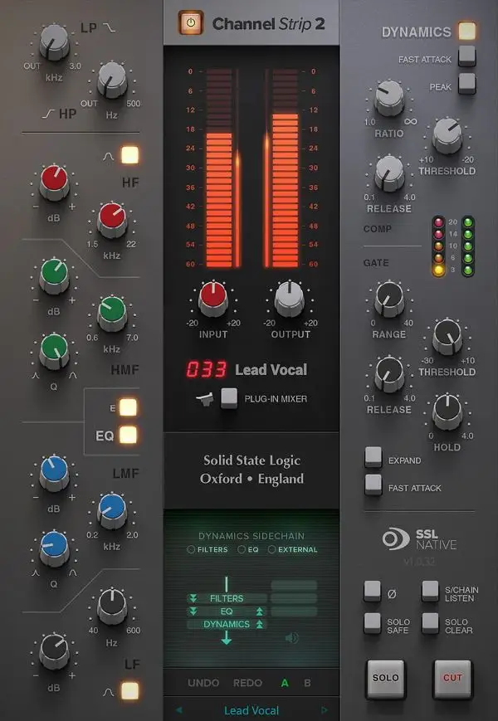The width and height of the screenshot is (498, 721).
Task: Open the Lead Vocal preset menu
Action: coord(251,710)
